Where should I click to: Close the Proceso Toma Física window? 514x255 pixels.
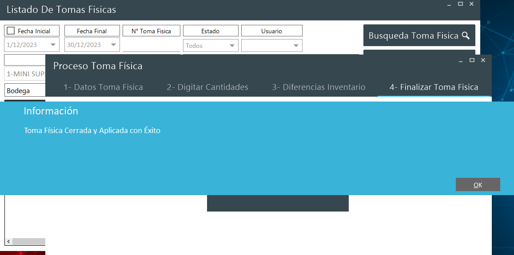coord(483,60)
